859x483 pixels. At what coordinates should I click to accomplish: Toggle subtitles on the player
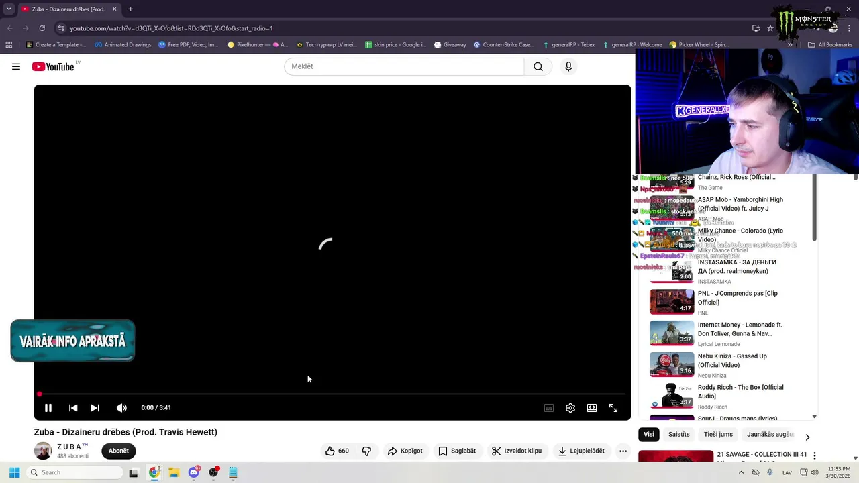pos(549,407)
